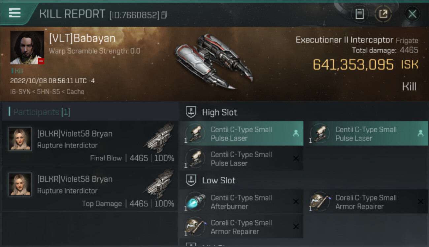Select the right-column Coreli C-Type Small Armor Repairer
429x247 pixels.
pyautogui.click(x=366, y=202)
